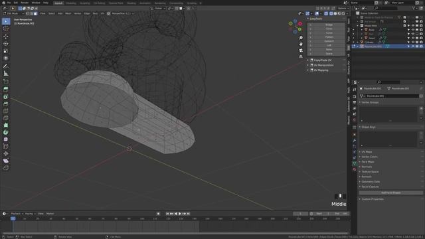Open the Mesh menu in viewport header

coord(68,13)
